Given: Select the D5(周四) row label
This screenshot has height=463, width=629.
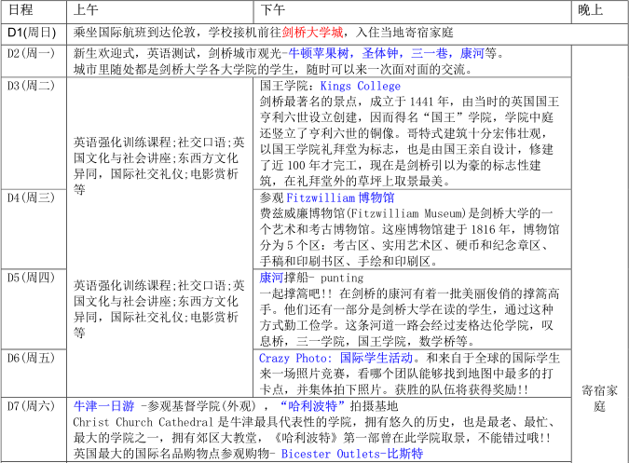Looking at the screenshot, I should tap(31, 278).
